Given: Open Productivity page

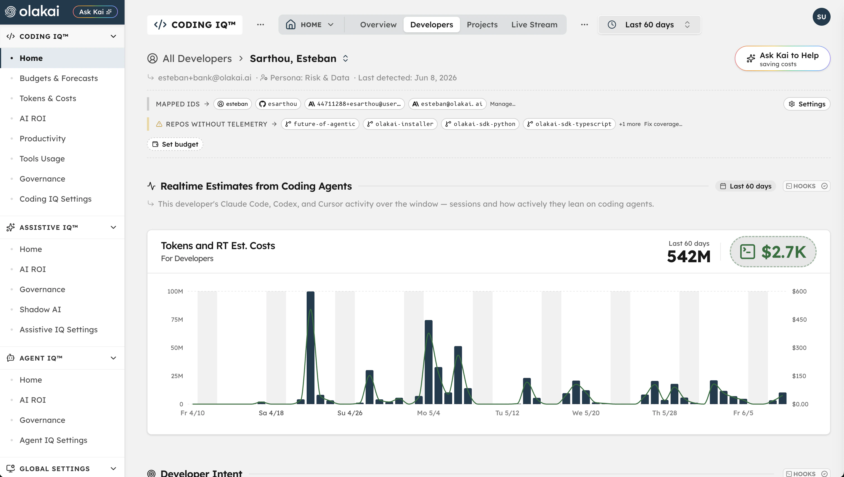Looking at the screenshot, I should click(43, 139).
